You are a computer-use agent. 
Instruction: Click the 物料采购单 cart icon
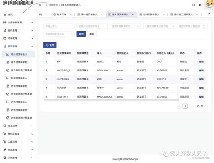click(x=5, y=134)
